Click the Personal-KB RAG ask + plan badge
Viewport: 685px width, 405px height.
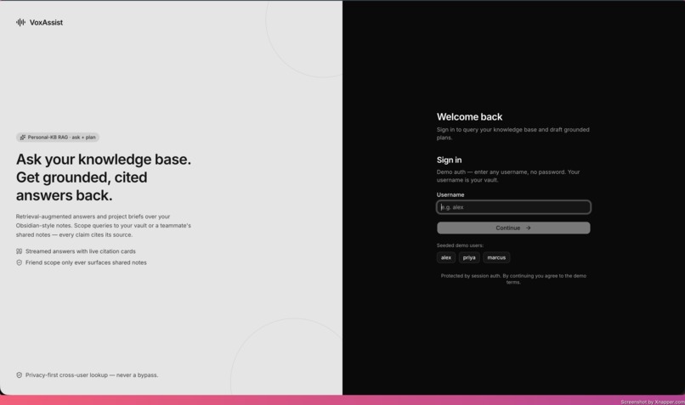tap(58, 137)
